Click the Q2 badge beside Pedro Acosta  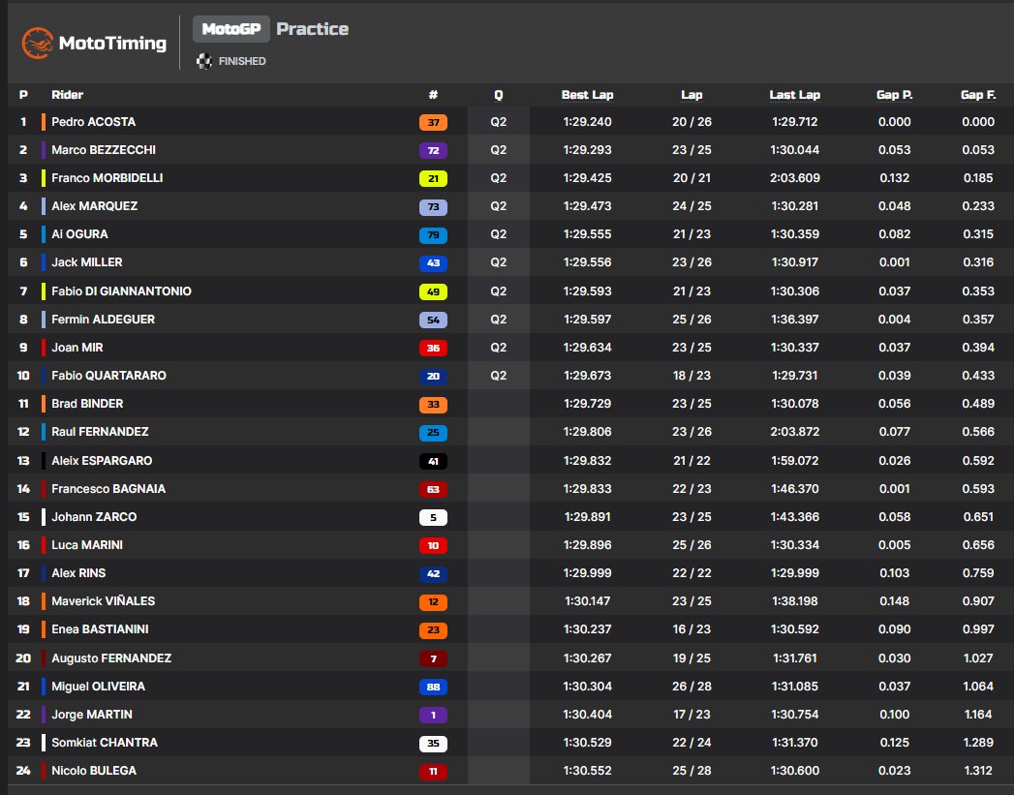pyautogui.click(x=497, y=122)
